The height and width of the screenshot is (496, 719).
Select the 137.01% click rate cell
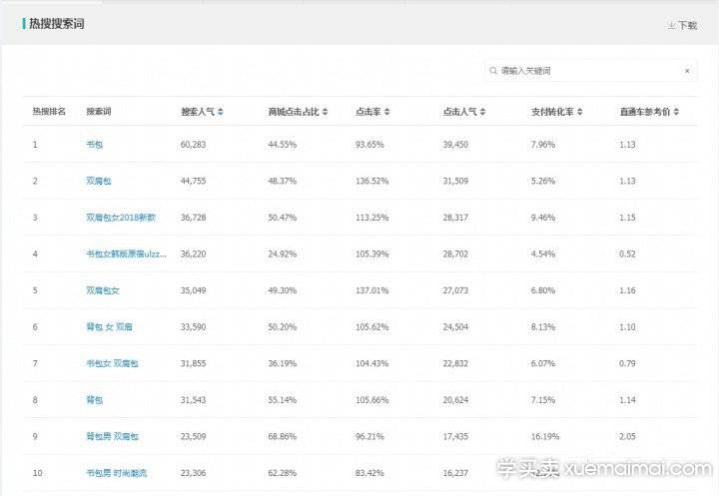coord(371,290)
